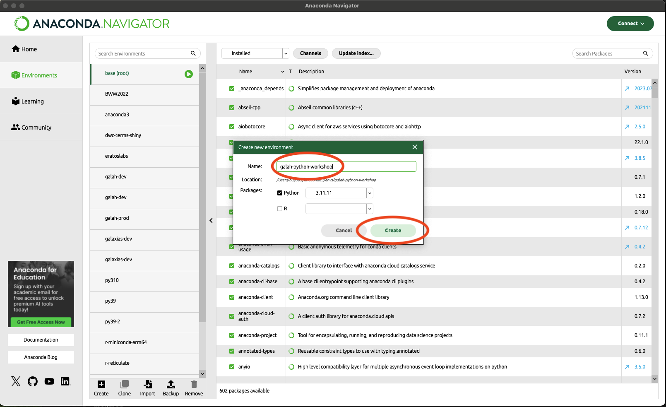Click the Remove environment trash icon
This screenshot has width=666, height=407.
194,385
